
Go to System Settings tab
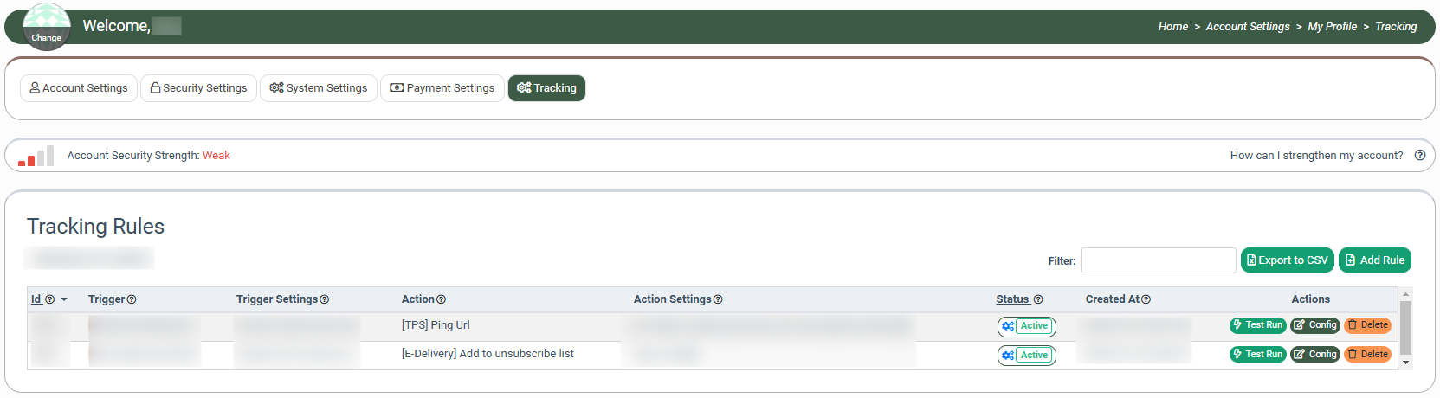coord(318,88)
